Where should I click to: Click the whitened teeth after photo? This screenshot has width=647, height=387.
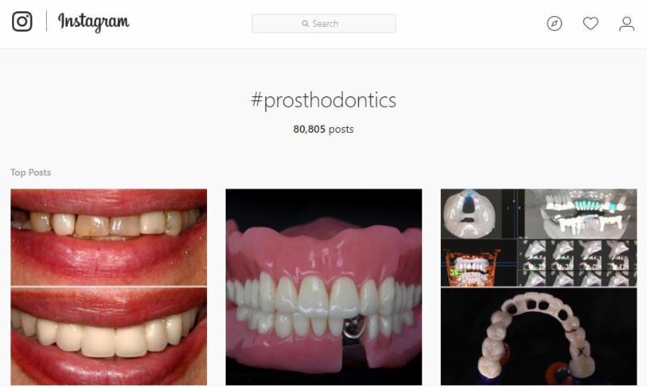coord(109,337)
